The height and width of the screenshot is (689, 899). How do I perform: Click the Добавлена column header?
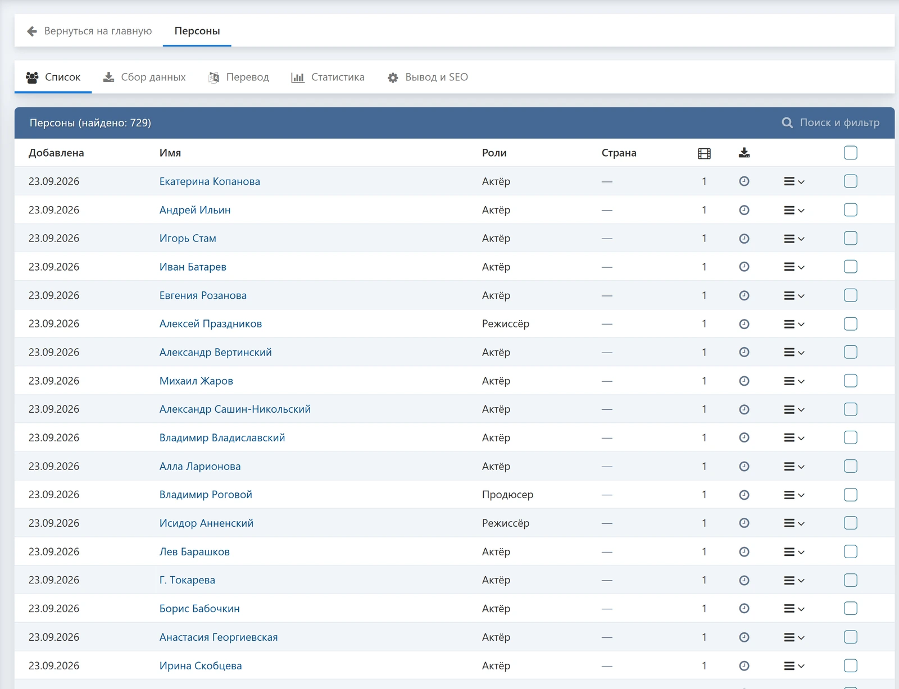tap(56, 153)
